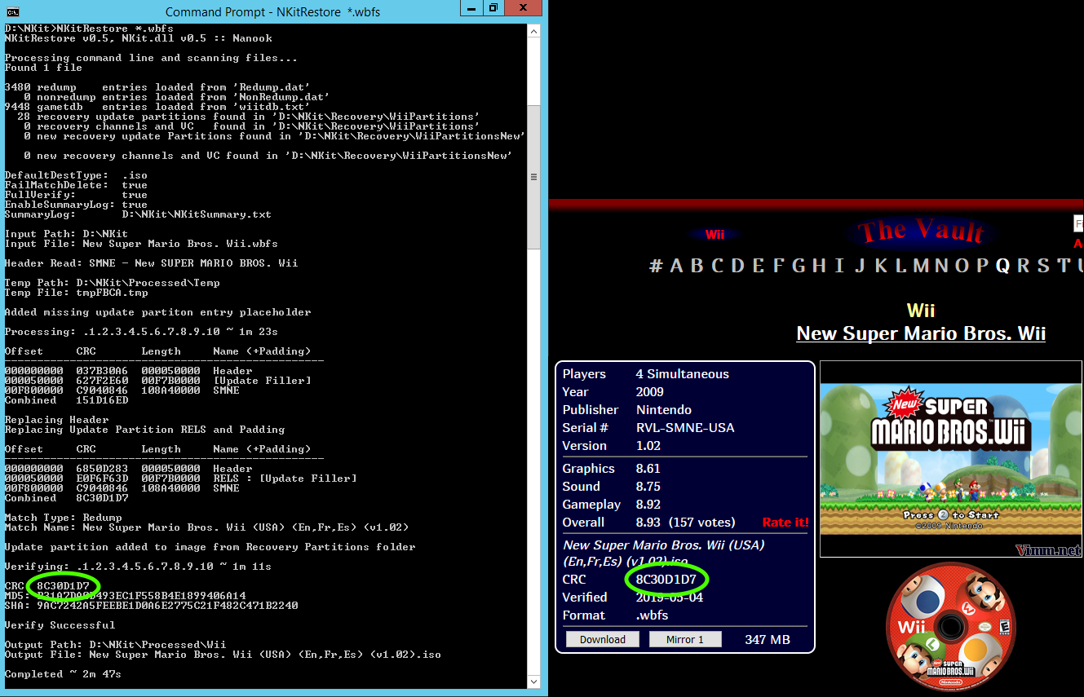Screen dimensions: 1084x697
Task: Select letter F in the vault alphabet
Action: (x=778, y=266)
